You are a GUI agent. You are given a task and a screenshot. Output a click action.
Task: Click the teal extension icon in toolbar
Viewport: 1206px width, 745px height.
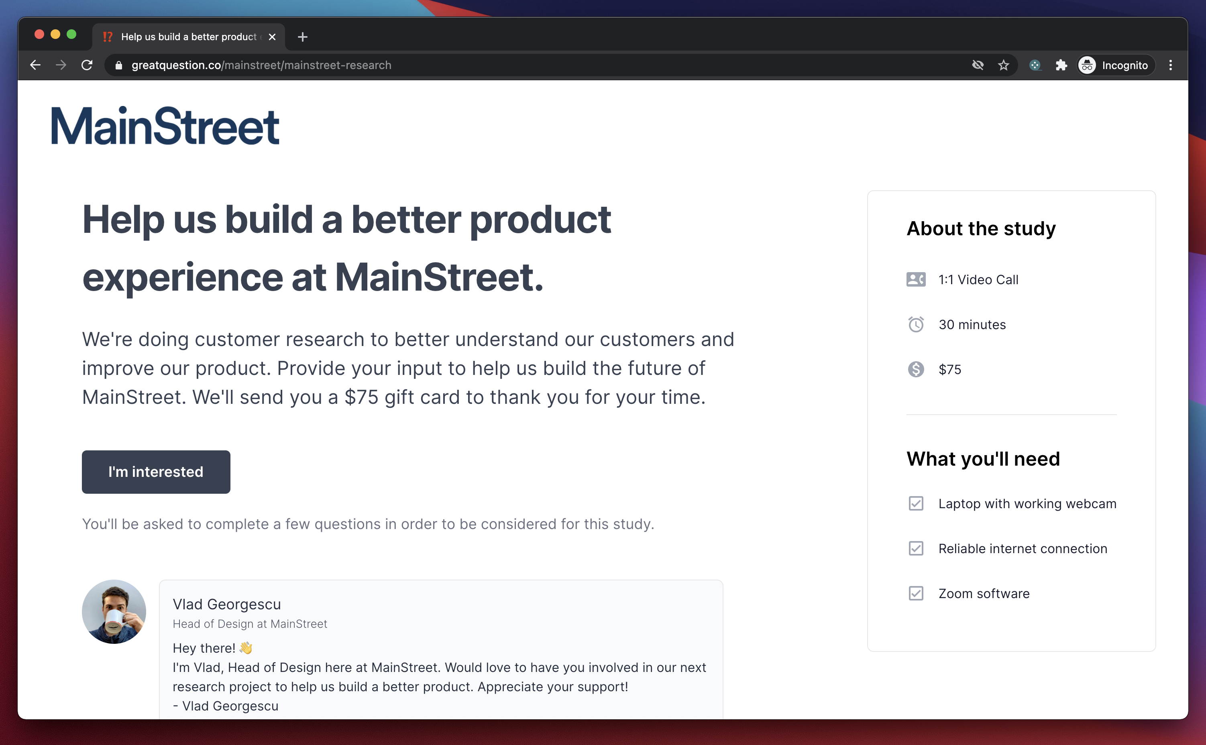[x=1035, y=65]
